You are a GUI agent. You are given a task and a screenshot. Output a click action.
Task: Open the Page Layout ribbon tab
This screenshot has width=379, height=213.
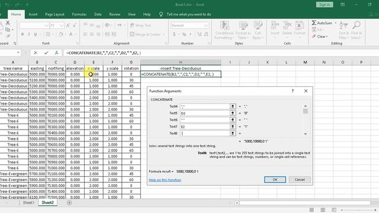click(x=54, y=14)
